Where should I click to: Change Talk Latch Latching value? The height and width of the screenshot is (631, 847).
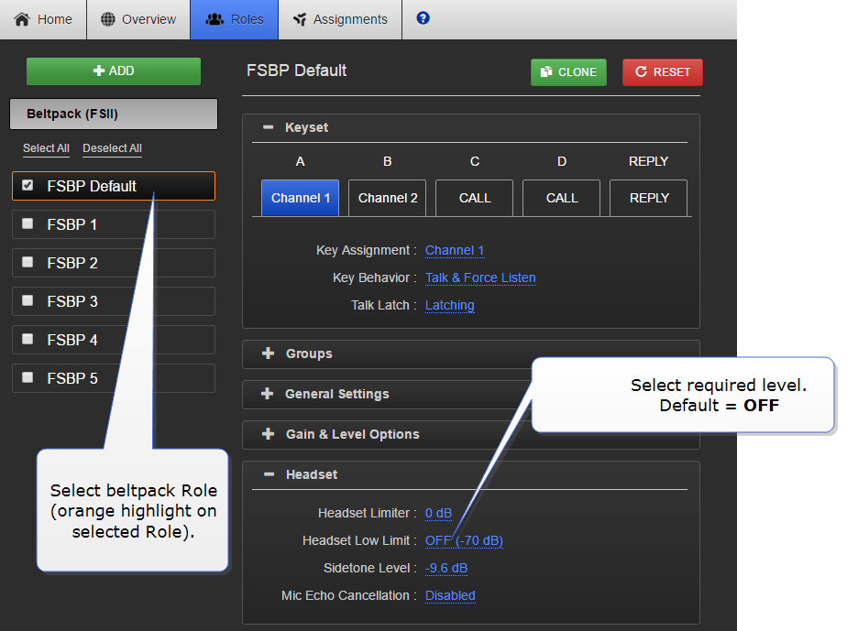click(449, 305)
